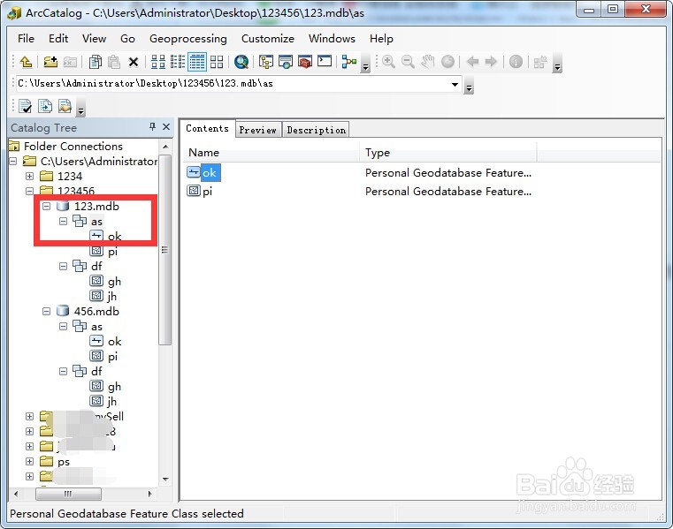
Task: Open the View menu
Action: click(x=94, y=39)
